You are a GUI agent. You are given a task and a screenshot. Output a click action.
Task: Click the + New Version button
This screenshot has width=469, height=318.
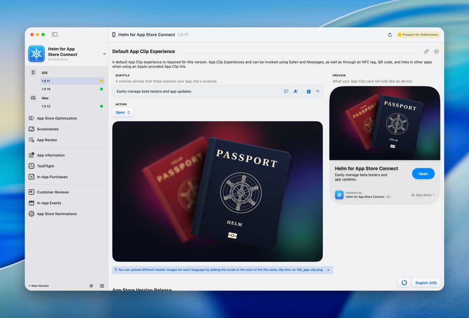(39, 286)
